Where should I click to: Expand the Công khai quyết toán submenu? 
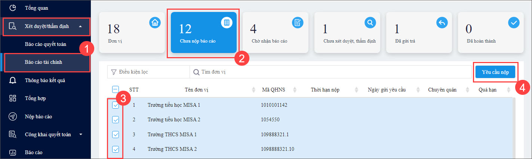tap(80, 134)
